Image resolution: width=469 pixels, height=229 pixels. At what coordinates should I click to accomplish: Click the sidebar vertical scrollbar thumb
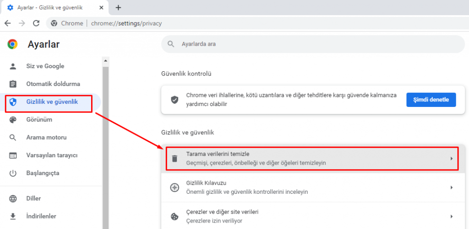point(105,148)
